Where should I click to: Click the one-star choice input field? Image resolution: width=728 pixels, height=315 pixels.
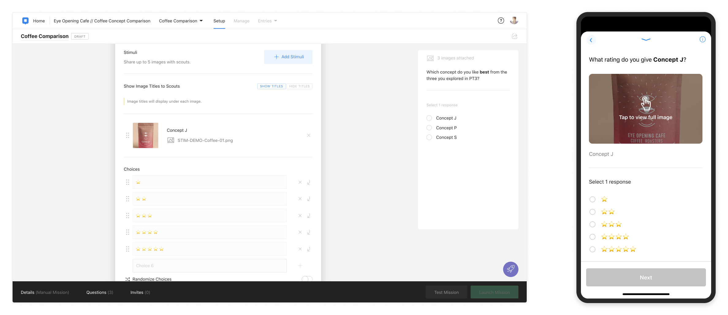(x=210, y=182)
